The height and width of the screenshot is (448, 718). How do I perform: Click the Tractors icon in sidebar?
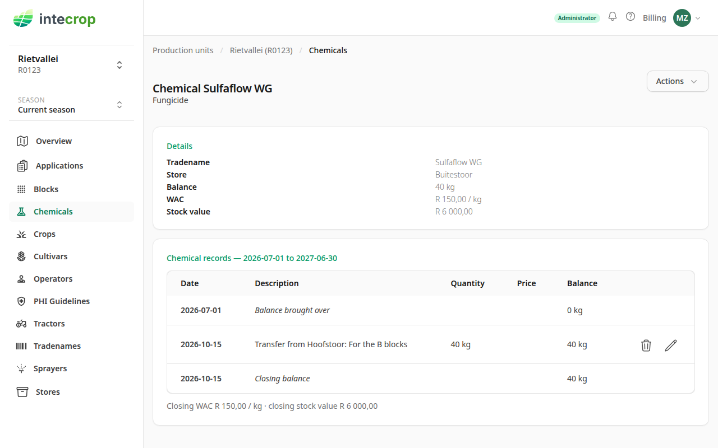tap(21, 324)
